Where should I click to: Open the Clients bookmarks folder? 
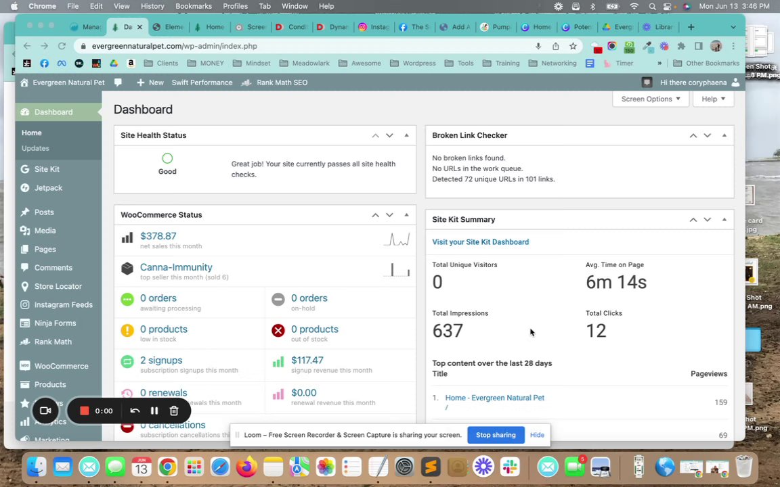[160, 63]
